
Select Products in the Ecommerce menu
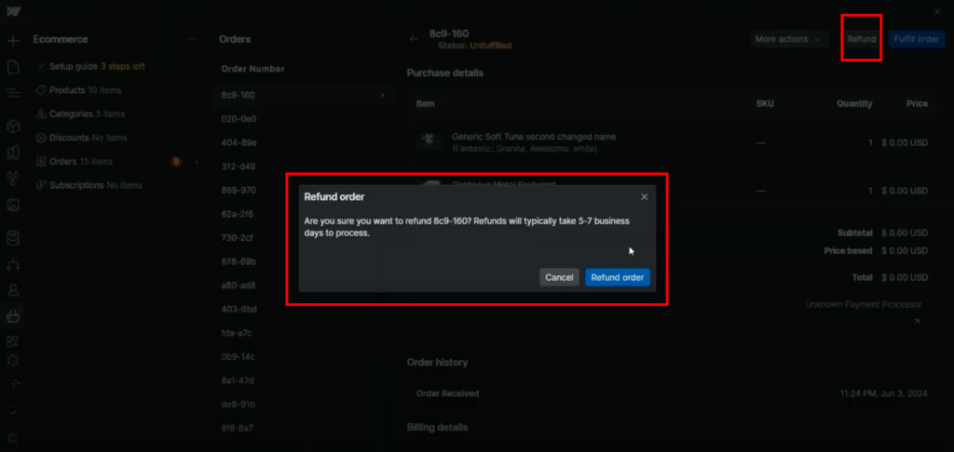point(66,90)
